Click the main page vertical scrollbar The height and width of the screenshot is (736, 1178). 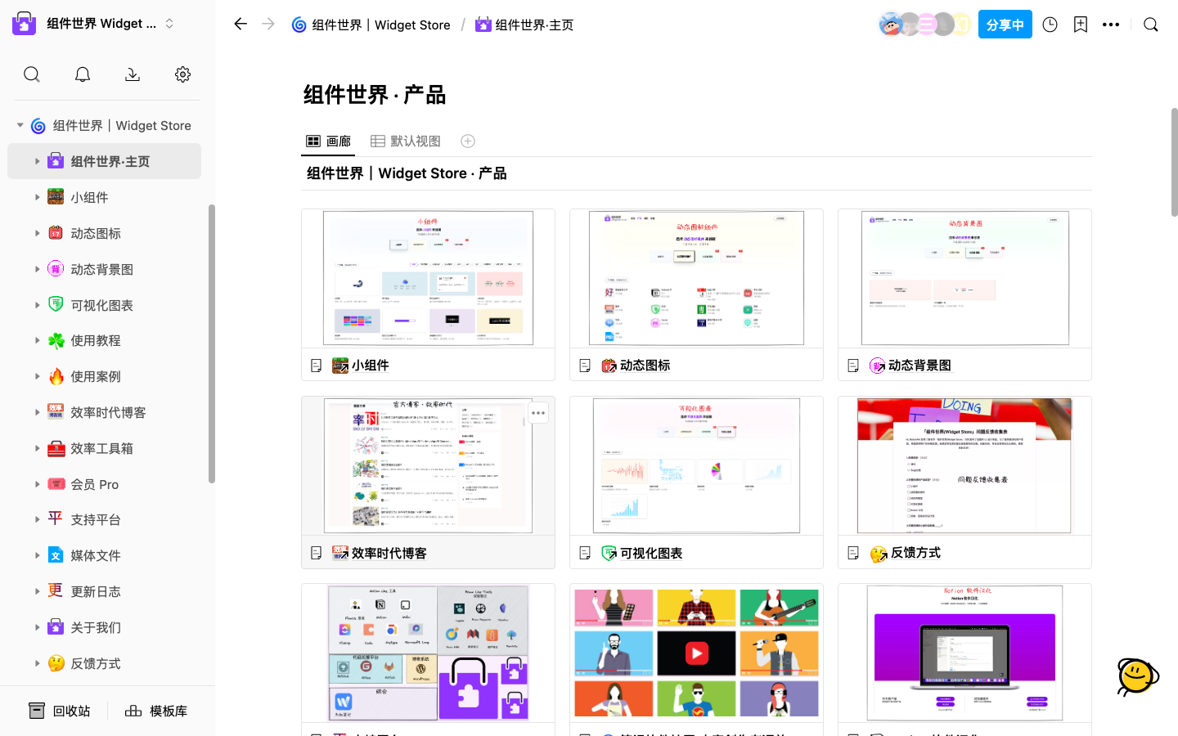[x=1175, y=162]
